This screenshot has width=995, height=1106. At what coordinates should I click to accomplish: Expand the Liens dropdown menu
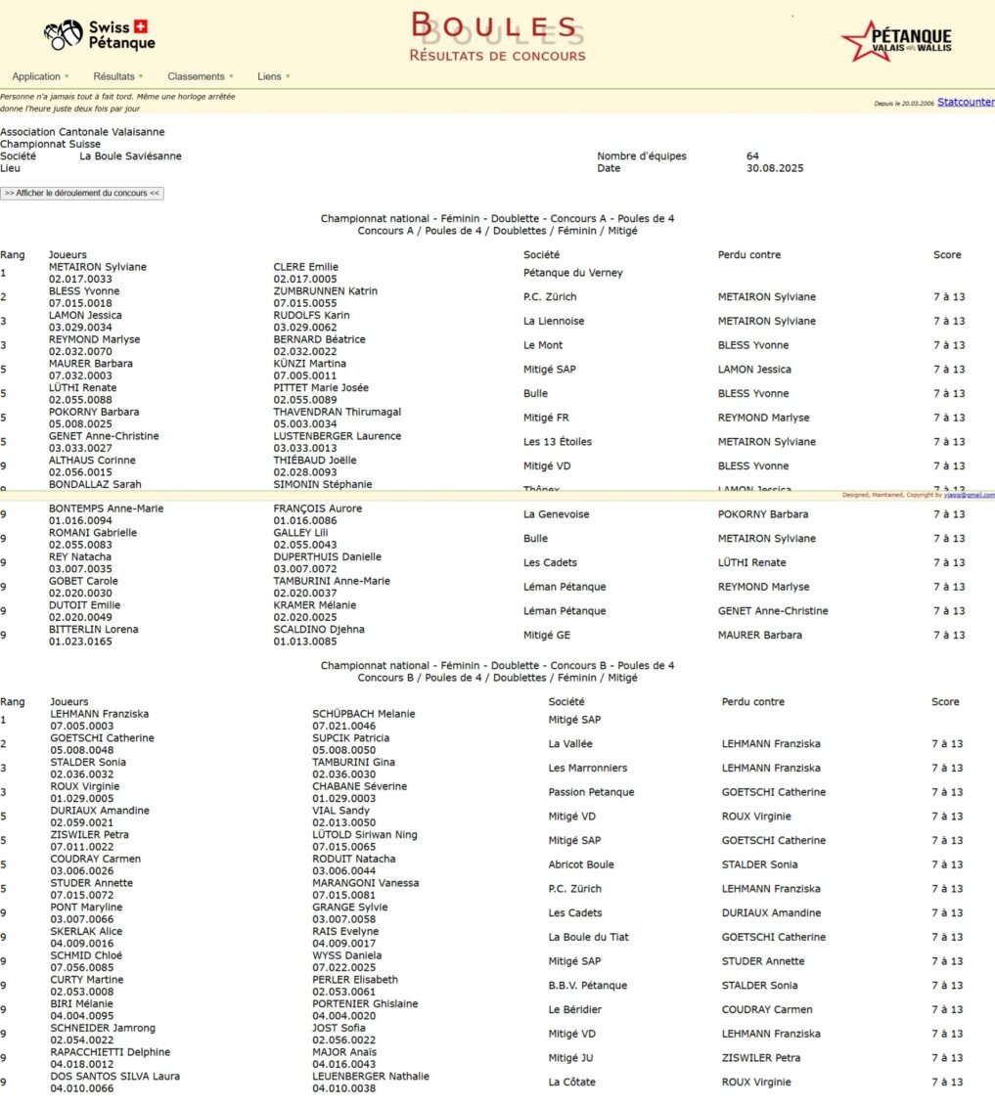pyautogui.click(x=273, y=76)
